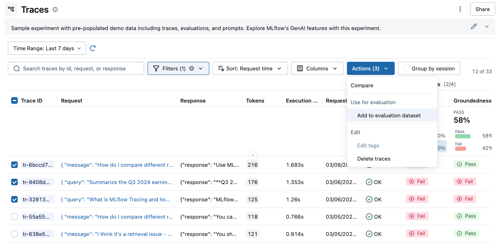
Task: Click the sort icon beside Request time
Action: pos(222,68)
